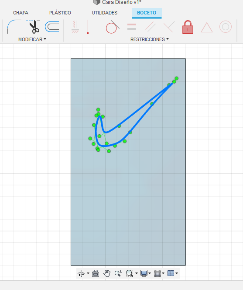Apply the Perpendicular constraint
243x290 pixels.
click(x=169, y=27)
